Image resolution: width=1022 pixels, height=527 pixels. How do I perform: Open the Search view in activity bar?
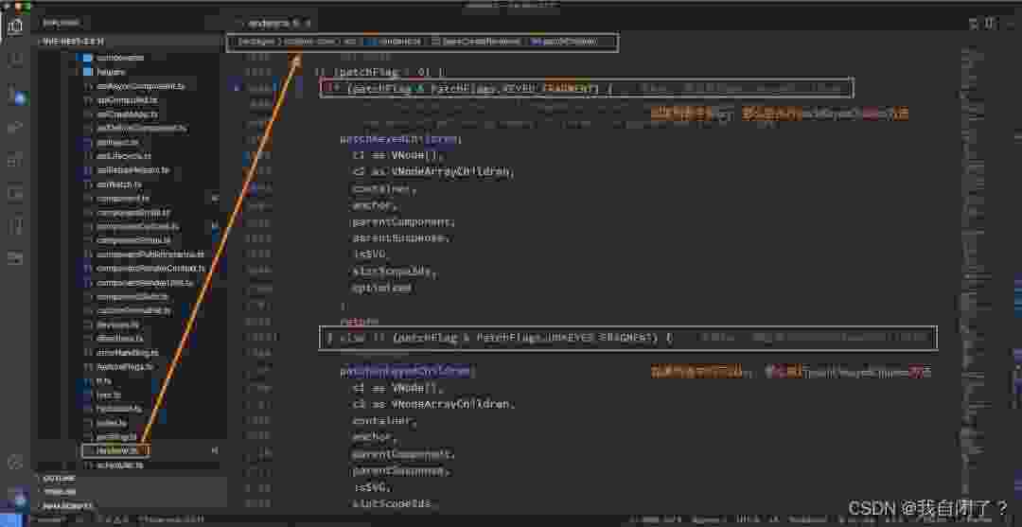pos(16,60)
